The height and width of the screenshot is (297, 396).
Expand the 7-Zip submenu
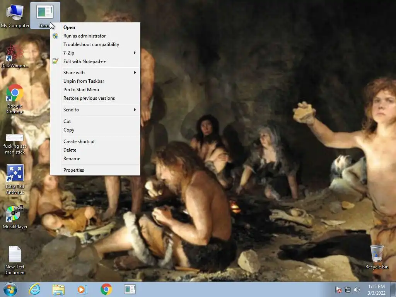(95, 53)
